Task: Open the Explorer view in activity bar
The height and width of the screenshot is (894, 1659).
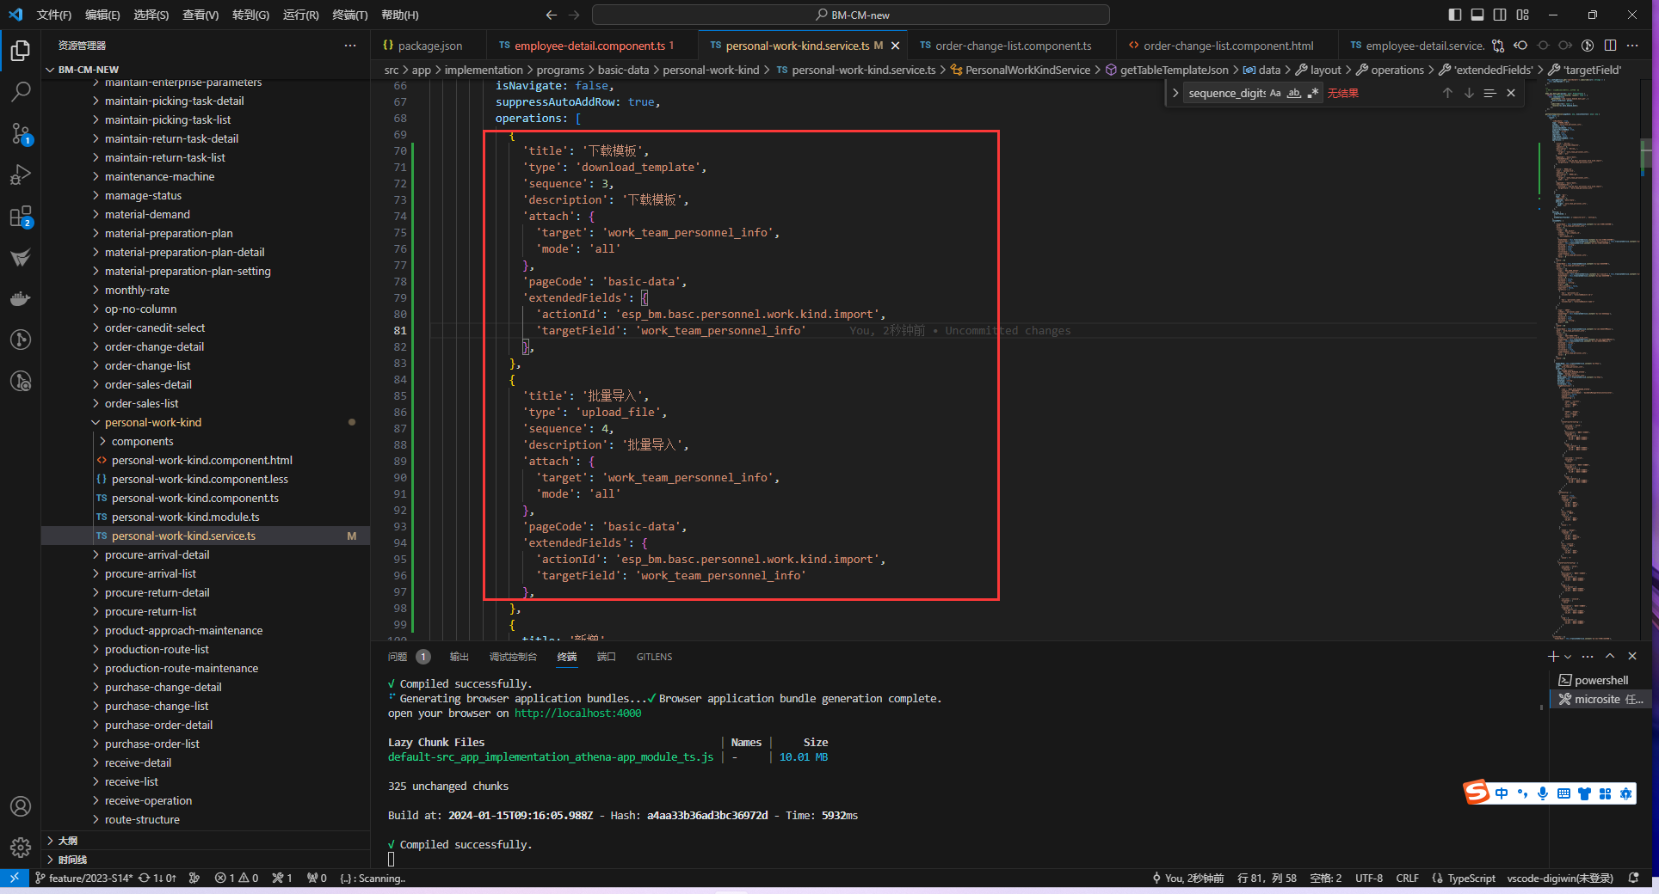Action: 21,51
